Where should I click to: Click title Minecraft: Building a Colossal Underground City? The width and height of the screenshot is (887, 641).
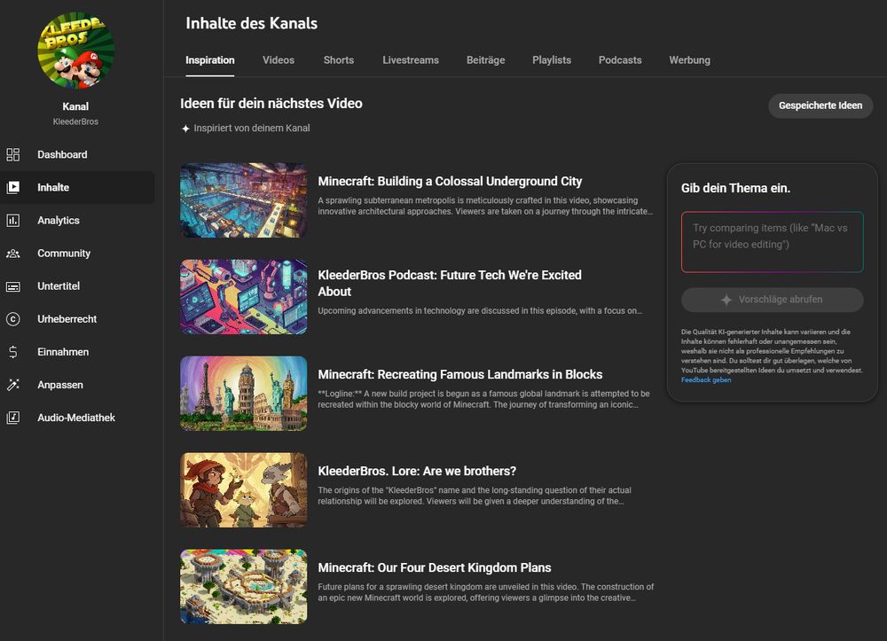450,182
